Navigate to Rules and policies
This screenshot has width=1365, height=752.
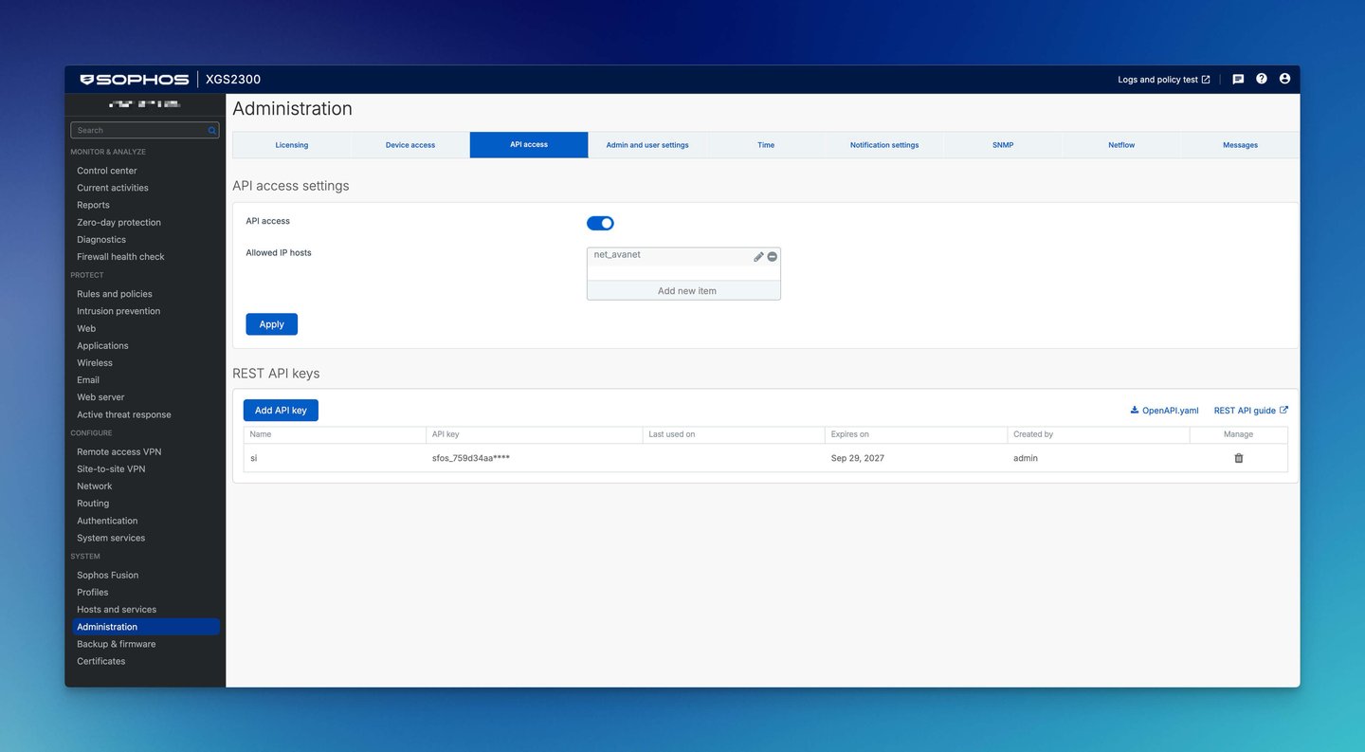[x=115, y=294]
